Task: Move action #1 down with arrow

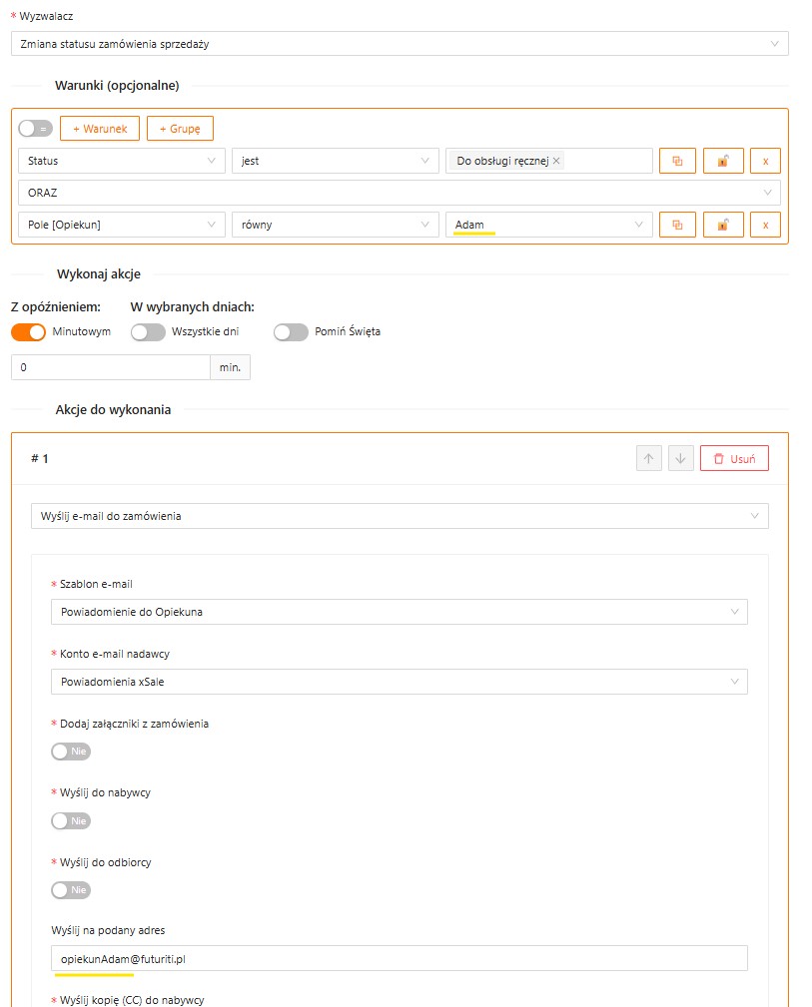Action: tap(681, 459)
